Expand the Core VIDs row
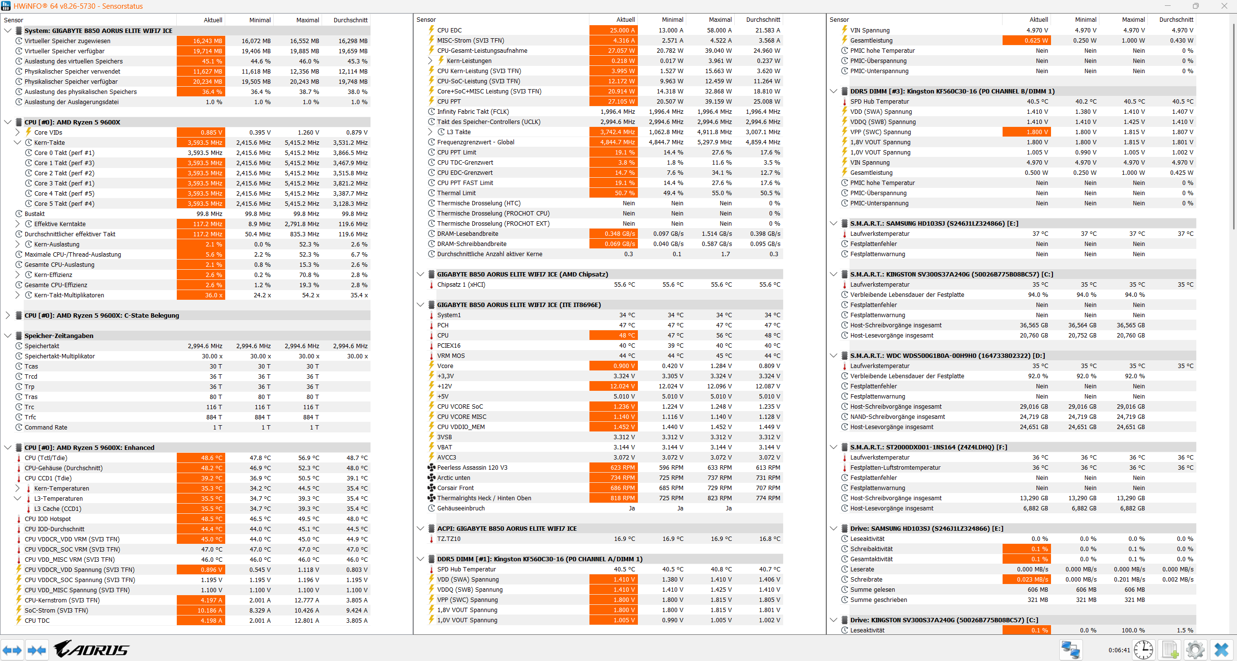Viewport: 1237px width, 661px height. click(17, 132)
